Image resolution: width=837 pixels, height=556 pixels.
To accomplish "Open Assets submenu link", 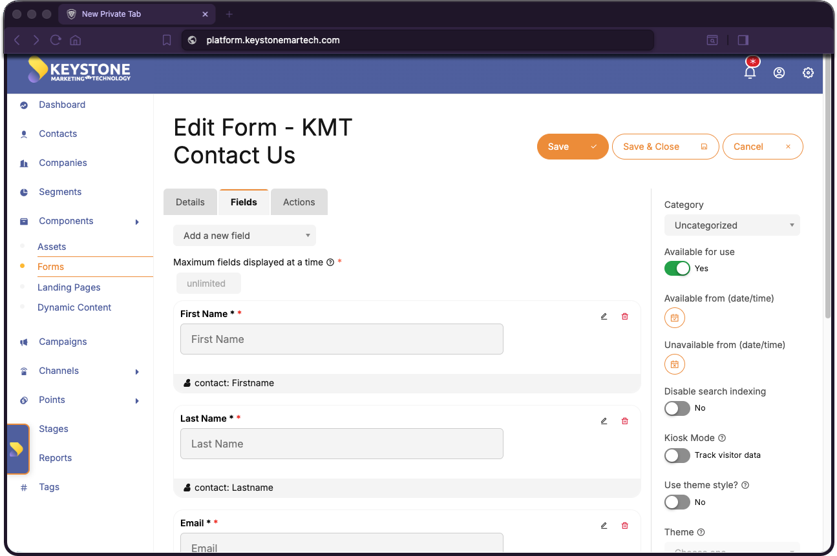I will [x=52, y=247].
